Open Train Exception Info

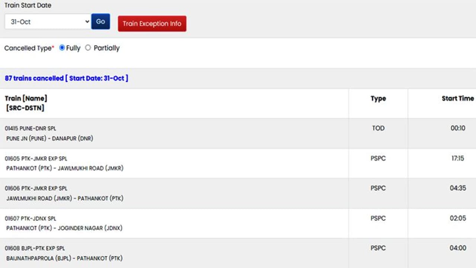[152, 23]
